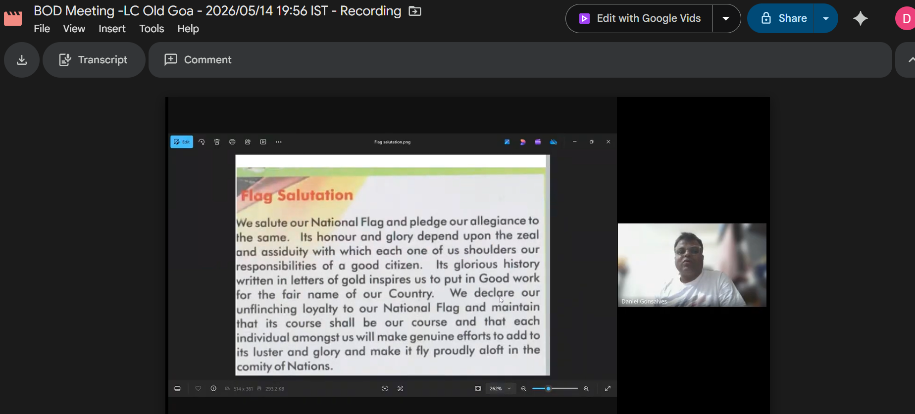
Task: Open the three-dot more menu in Photos
Action: (279, 142)
